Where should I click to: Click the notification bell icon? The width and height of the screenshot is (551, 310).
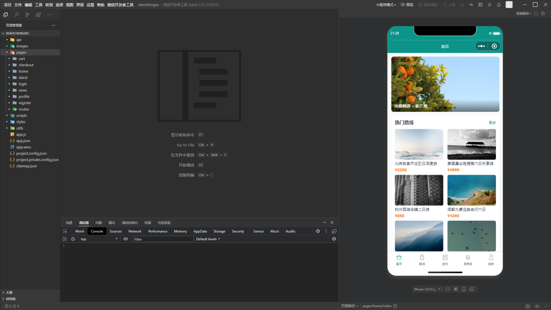(x=499, y=5)
